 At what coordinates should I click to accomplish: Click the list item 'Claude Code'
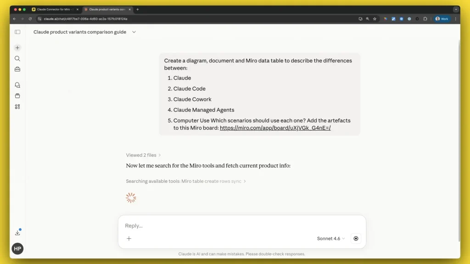190,88
